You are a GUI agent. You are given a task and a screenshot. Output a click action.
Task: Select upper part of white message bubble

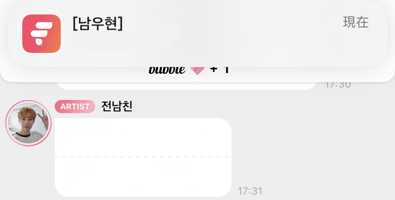coord(143,137)
